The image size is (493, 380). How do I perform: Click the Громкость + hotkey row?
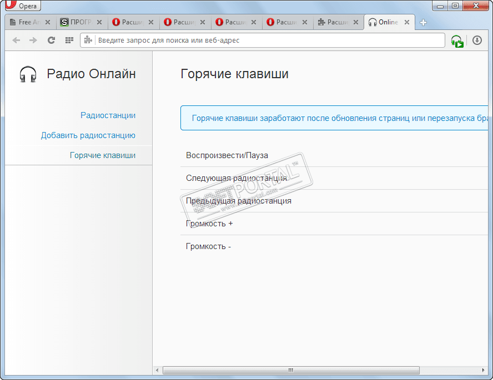(334, 224)
